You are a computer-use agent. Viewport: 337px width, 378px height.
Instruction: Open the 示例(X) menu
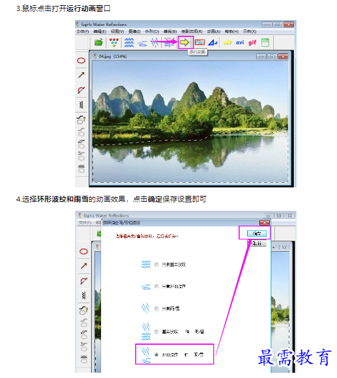click(x=250, y=32)
